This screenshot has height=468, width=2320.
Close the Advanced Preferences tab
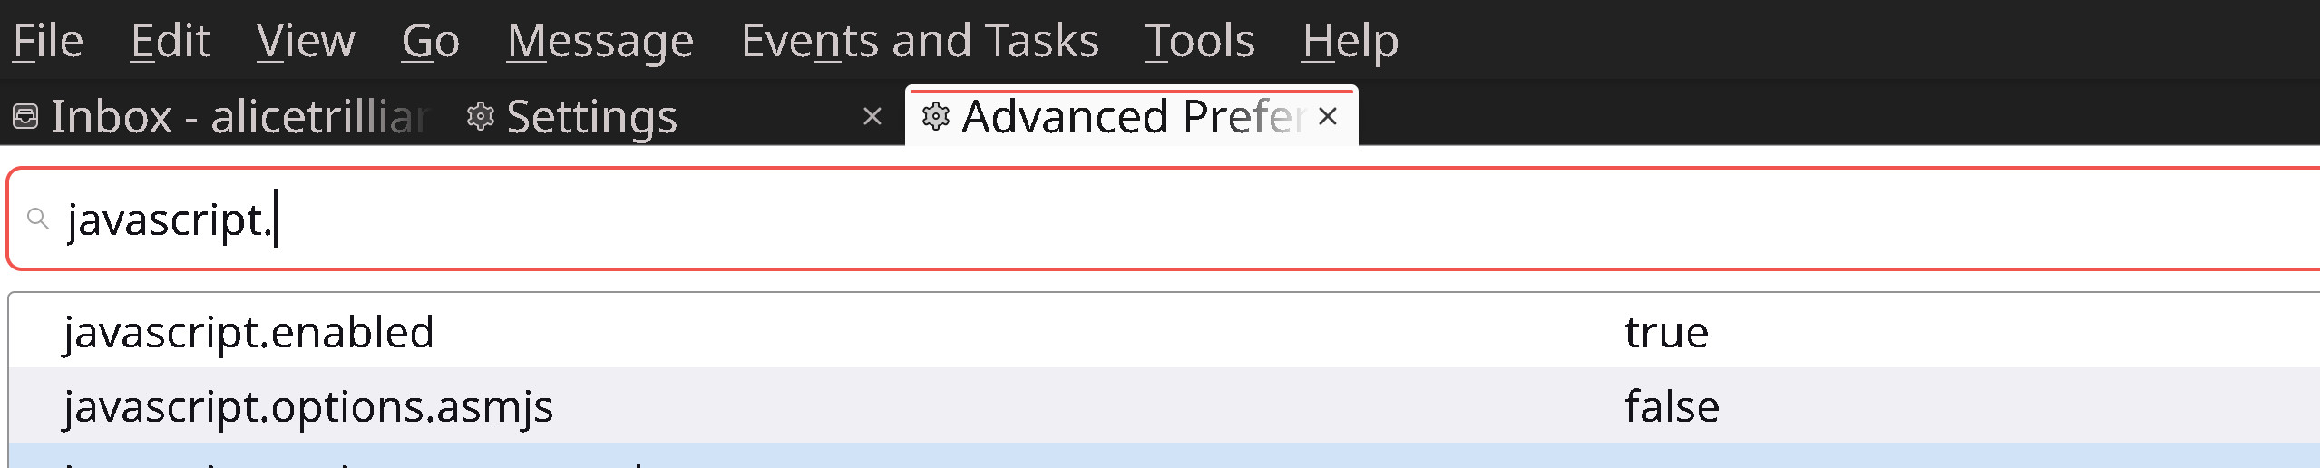[x=1328, y=117]
